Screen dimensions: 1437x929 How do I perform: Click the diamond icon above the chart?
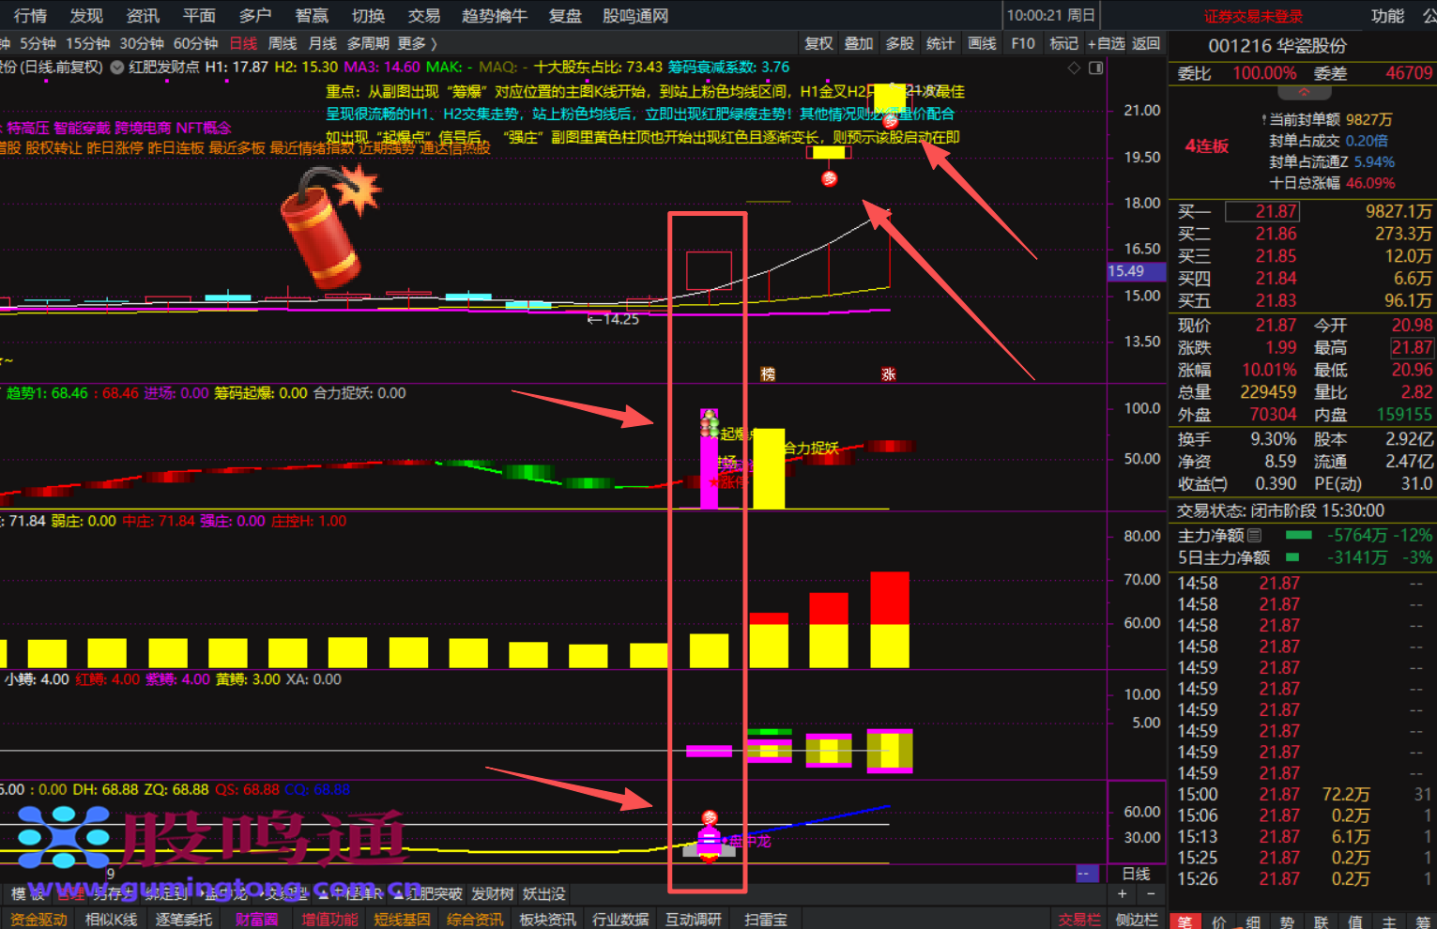[1074, 68]
